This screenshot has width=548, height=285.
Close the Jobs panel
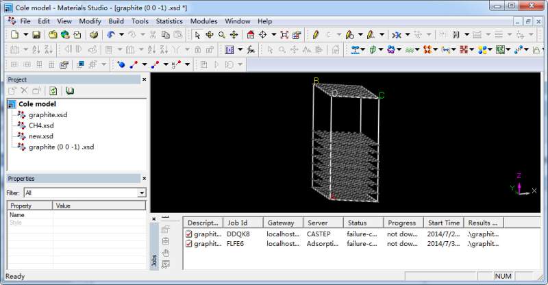pyautogui.click(x=153, y=219)
